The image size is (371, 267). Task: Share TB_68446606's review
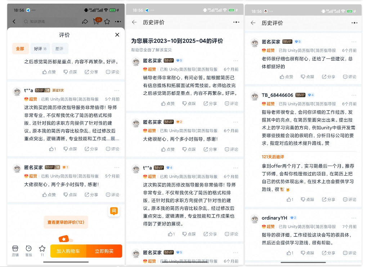328,199
